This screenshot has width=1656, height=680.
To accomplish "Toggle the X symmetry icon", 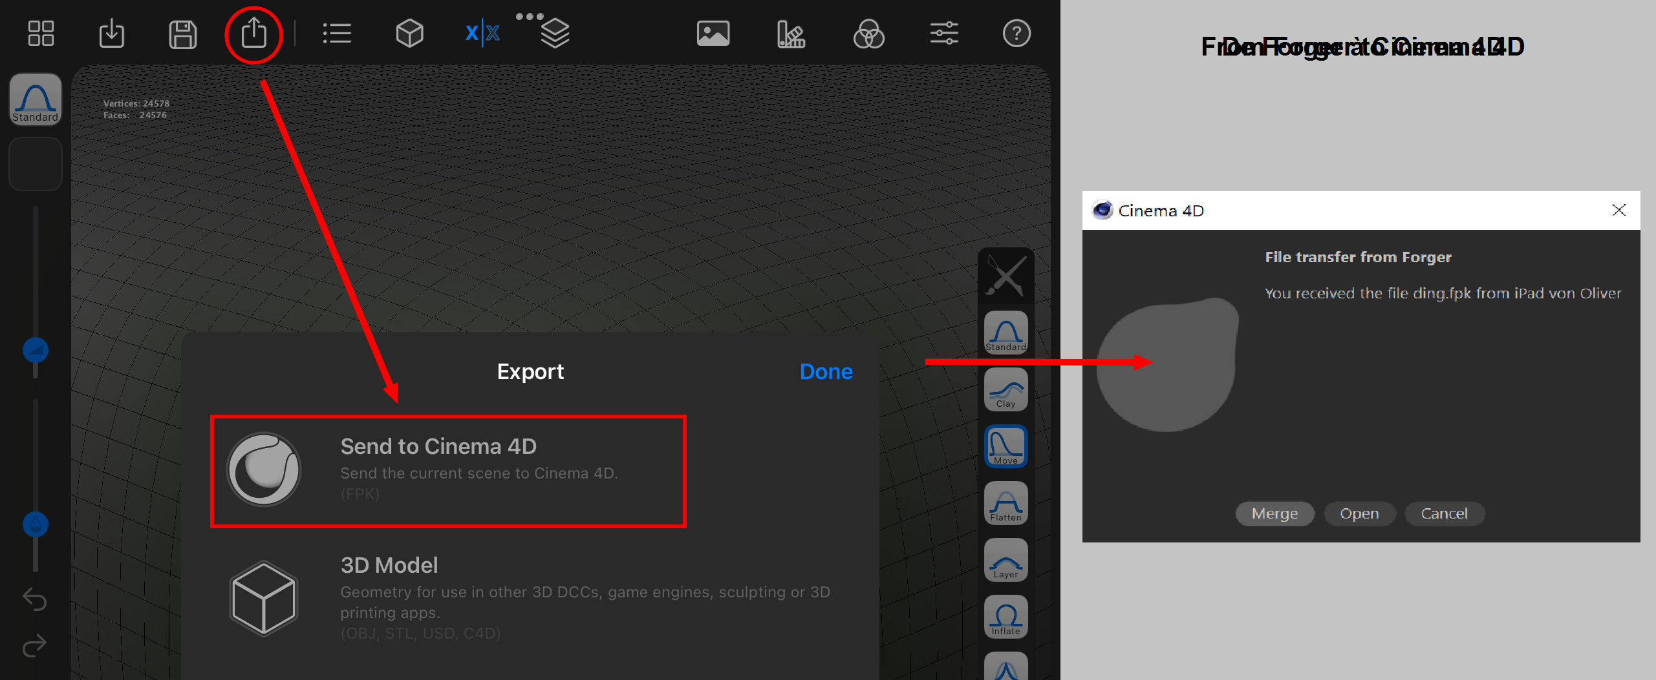I will [482, 34].
